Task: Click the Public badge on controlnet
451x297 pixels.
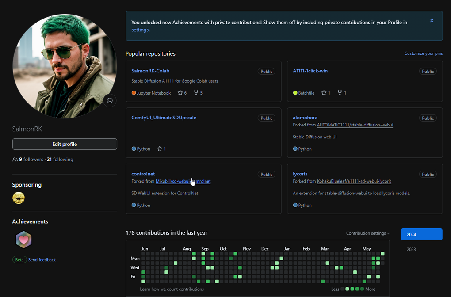Action: click(x=266, y=175)
